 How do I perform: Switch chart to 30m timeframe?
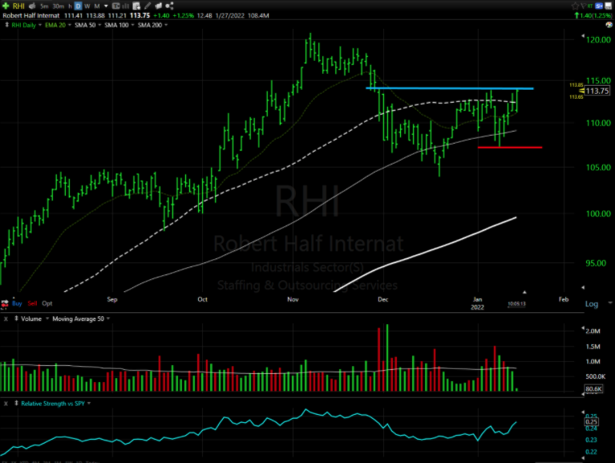[x=58, y=6]
